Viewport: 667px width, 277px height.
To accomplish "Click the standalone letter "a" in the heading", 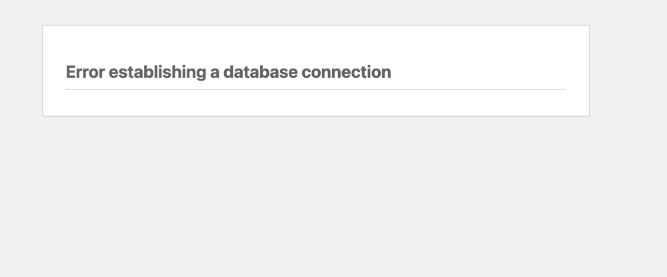I will pyautogui.click(x=215, y=73).
